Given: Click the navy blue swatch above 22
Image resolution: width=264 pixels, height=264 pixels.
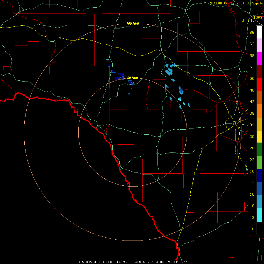Looking at the screenshot, I should 259,176.
